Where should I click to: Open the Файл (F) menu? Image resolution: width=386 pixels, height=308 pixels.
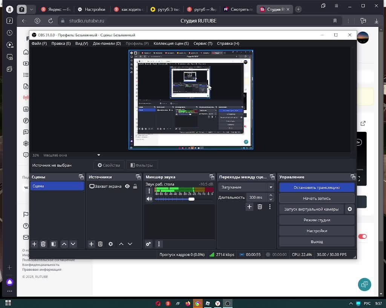point(39,43)
